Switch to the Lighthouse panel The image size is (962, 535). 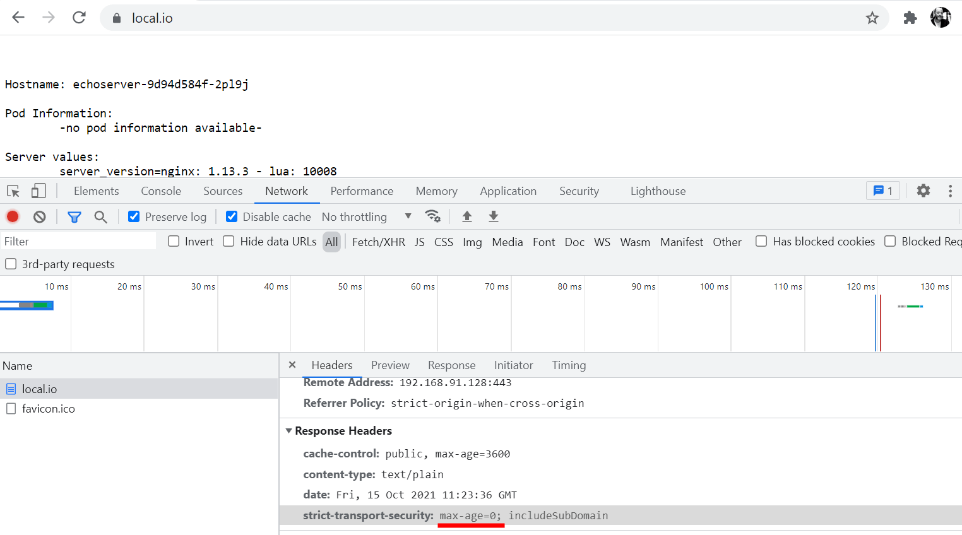(658, 191)
